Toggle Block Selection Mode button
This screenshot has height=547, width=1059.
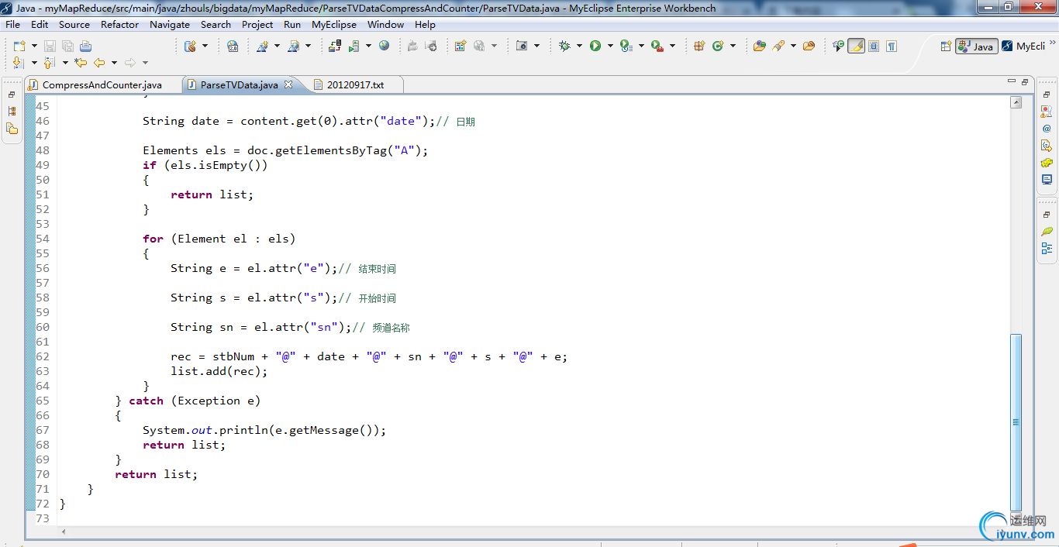coord(874,46)
